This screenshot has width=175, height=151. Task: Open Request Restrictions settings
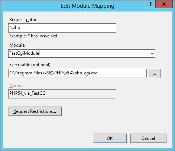tap(35, 111)
